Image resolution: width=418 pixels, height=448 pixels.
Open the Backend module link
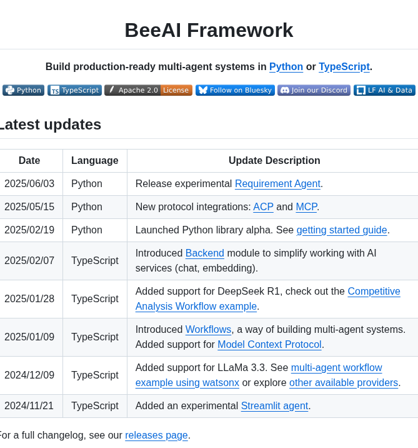[x=205, y=253]
